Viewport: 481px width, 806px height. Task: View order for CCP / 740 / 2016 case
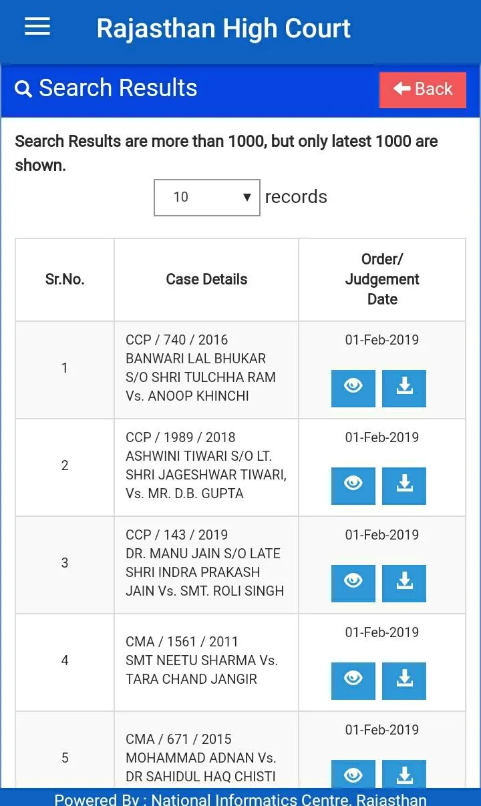(353, 388)
